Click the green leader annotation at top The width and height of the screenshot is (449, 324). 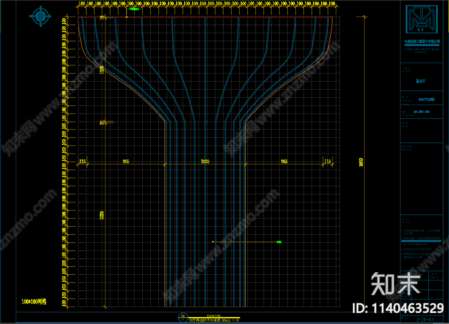[x=134, y=9]
